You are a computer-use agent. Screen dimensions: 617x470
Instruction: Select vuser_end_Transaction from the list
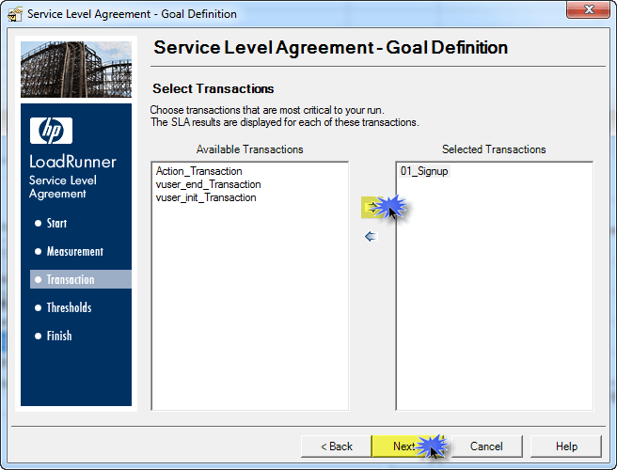pyautogui.click(x=208, y=184)
